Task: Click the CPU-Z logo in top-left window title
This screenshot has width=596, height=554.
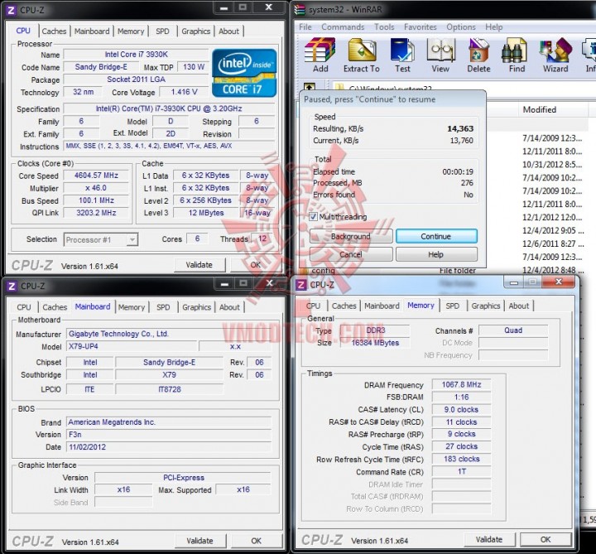Action: 11,10
